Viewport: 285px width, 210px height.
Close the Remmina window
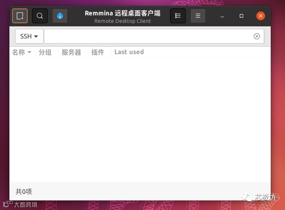click(x=261, y=16)
